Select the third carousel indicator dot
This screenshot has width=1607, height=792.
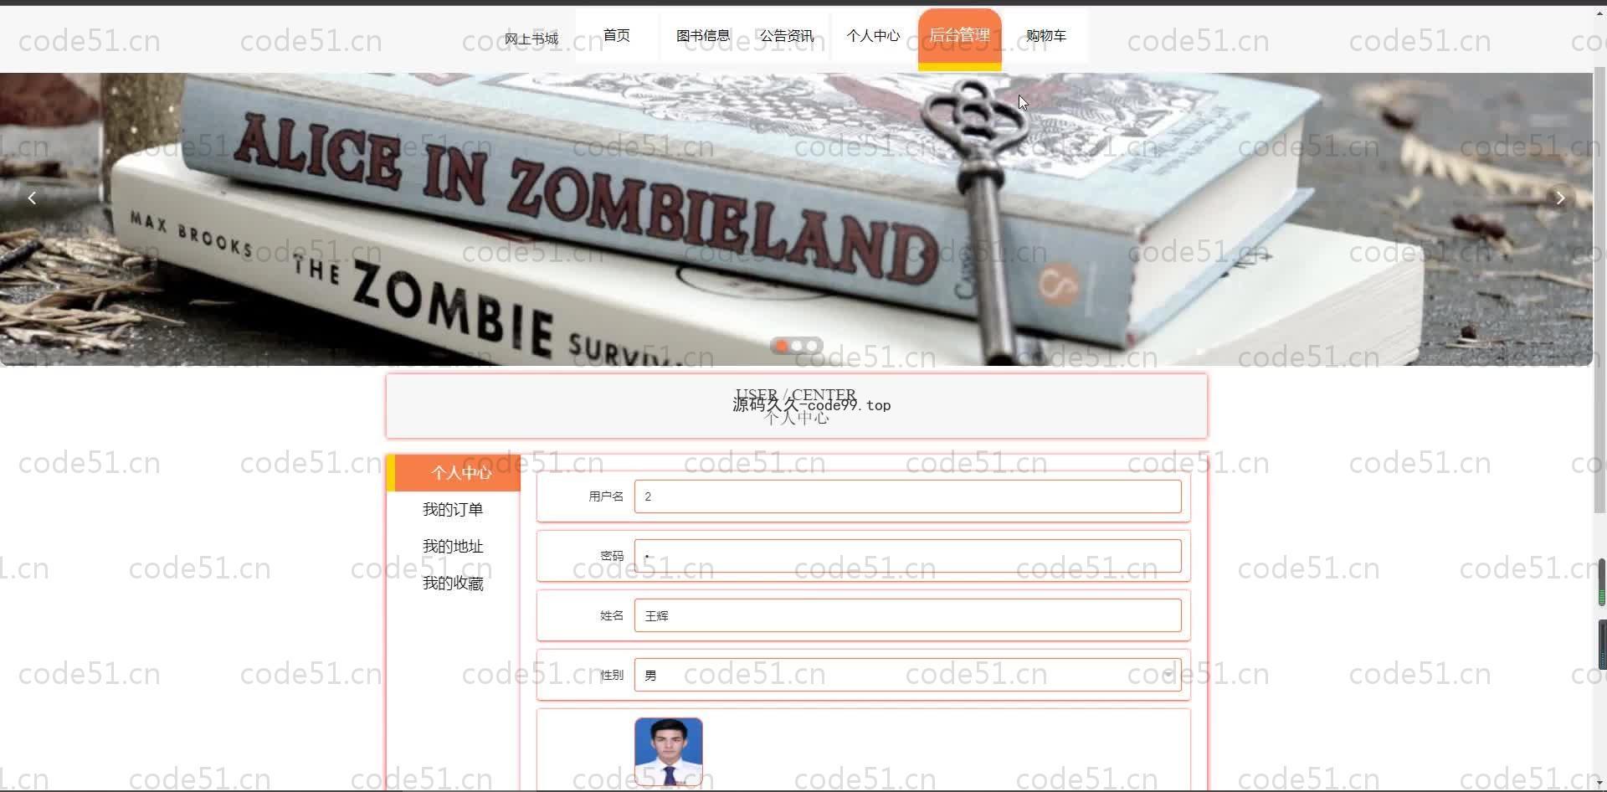click(x=812, y=346)
